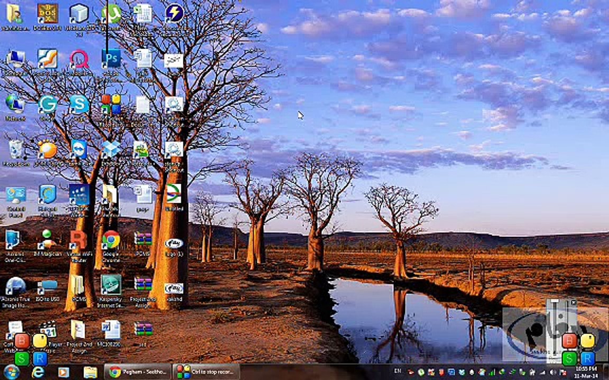
Task: Open the Dropbox desktop shortcut
Action: click(111, 150)
